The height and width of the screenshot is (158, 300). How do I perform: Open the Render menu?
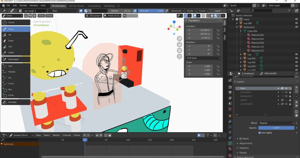[x=23, y=6]
